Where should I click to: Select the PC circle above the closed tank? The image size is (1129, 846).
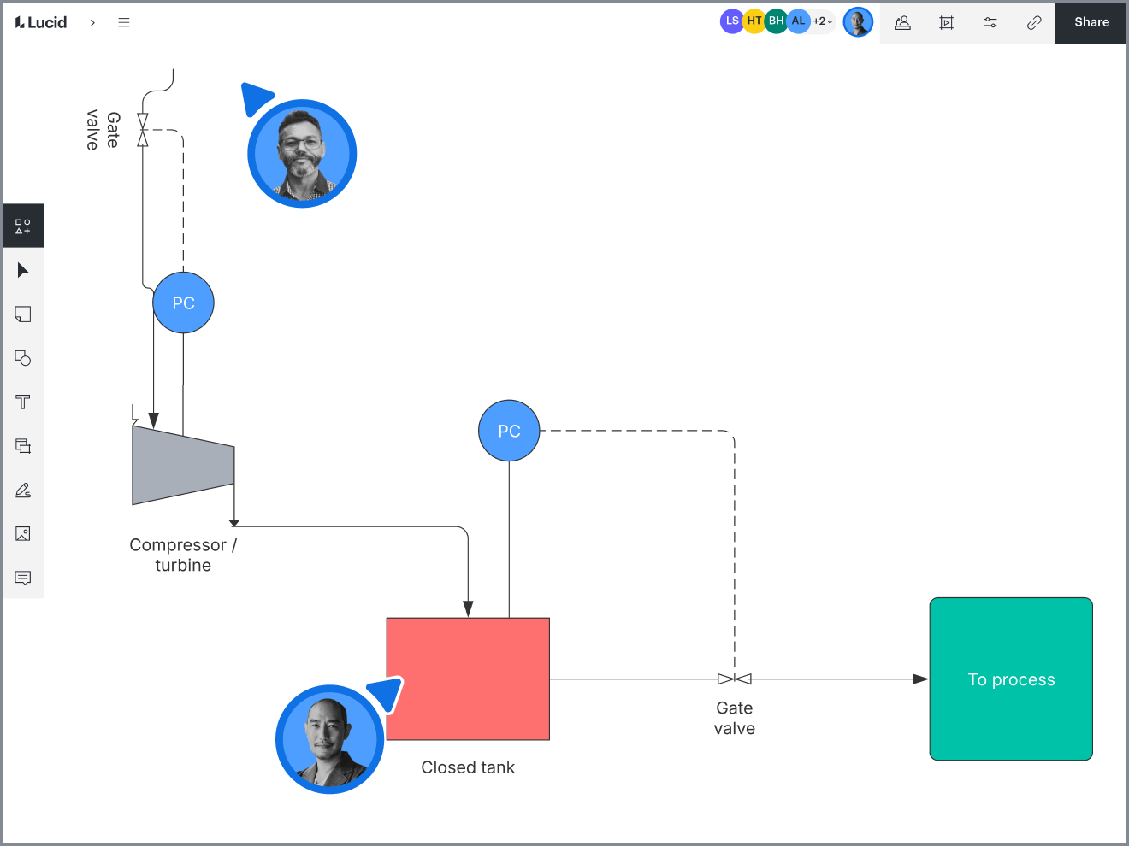click(509, 431)
